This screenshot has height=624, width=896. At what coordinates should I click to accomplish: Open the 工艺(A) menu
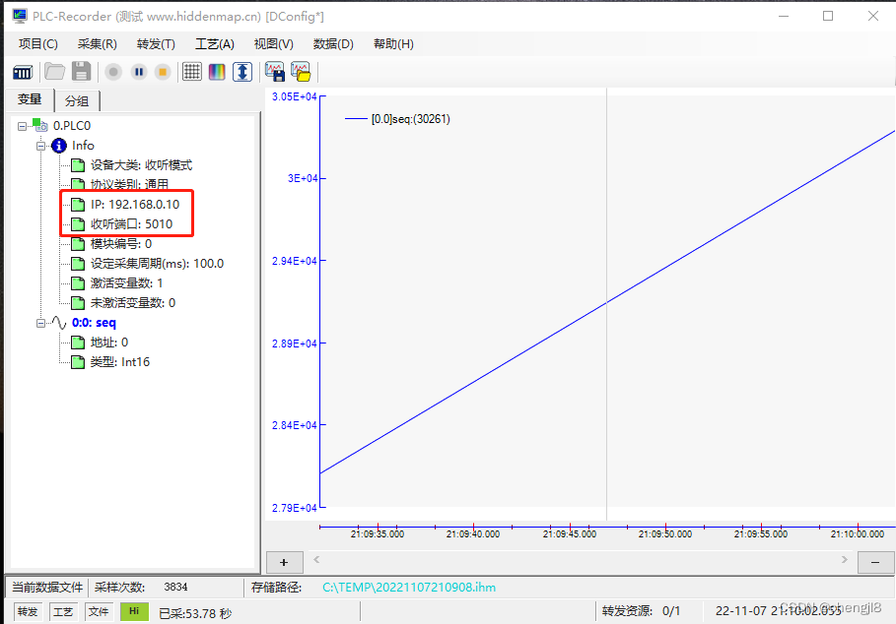(215, 44)
